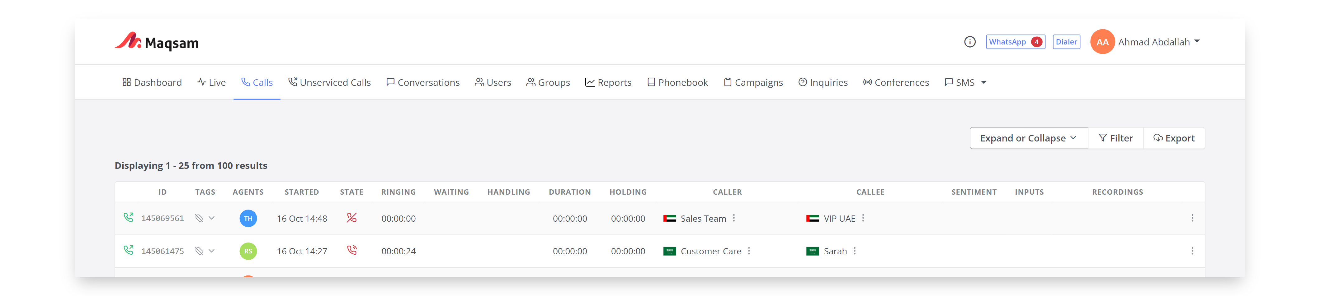The width and height of the screenshot is (1320, 296).
Task: Open row actions menu for call 145061475
Action: pyautogui.click(x=1192, y=251)
